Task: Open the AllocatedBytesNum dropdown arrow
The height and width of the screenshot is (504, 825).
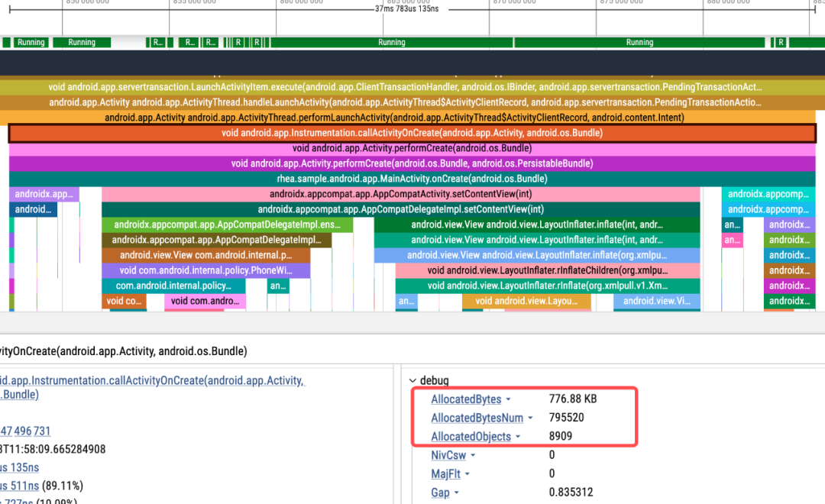Action: 530,418
